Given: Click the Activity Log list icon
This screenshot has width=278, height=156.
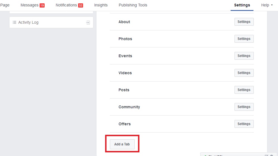Looking at the screenshot, I should click(x=14, y=22).
